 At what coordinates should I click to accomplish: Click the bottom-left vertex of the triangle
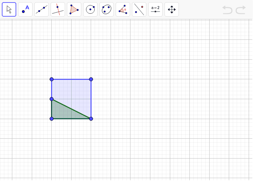tap(51, 119)
